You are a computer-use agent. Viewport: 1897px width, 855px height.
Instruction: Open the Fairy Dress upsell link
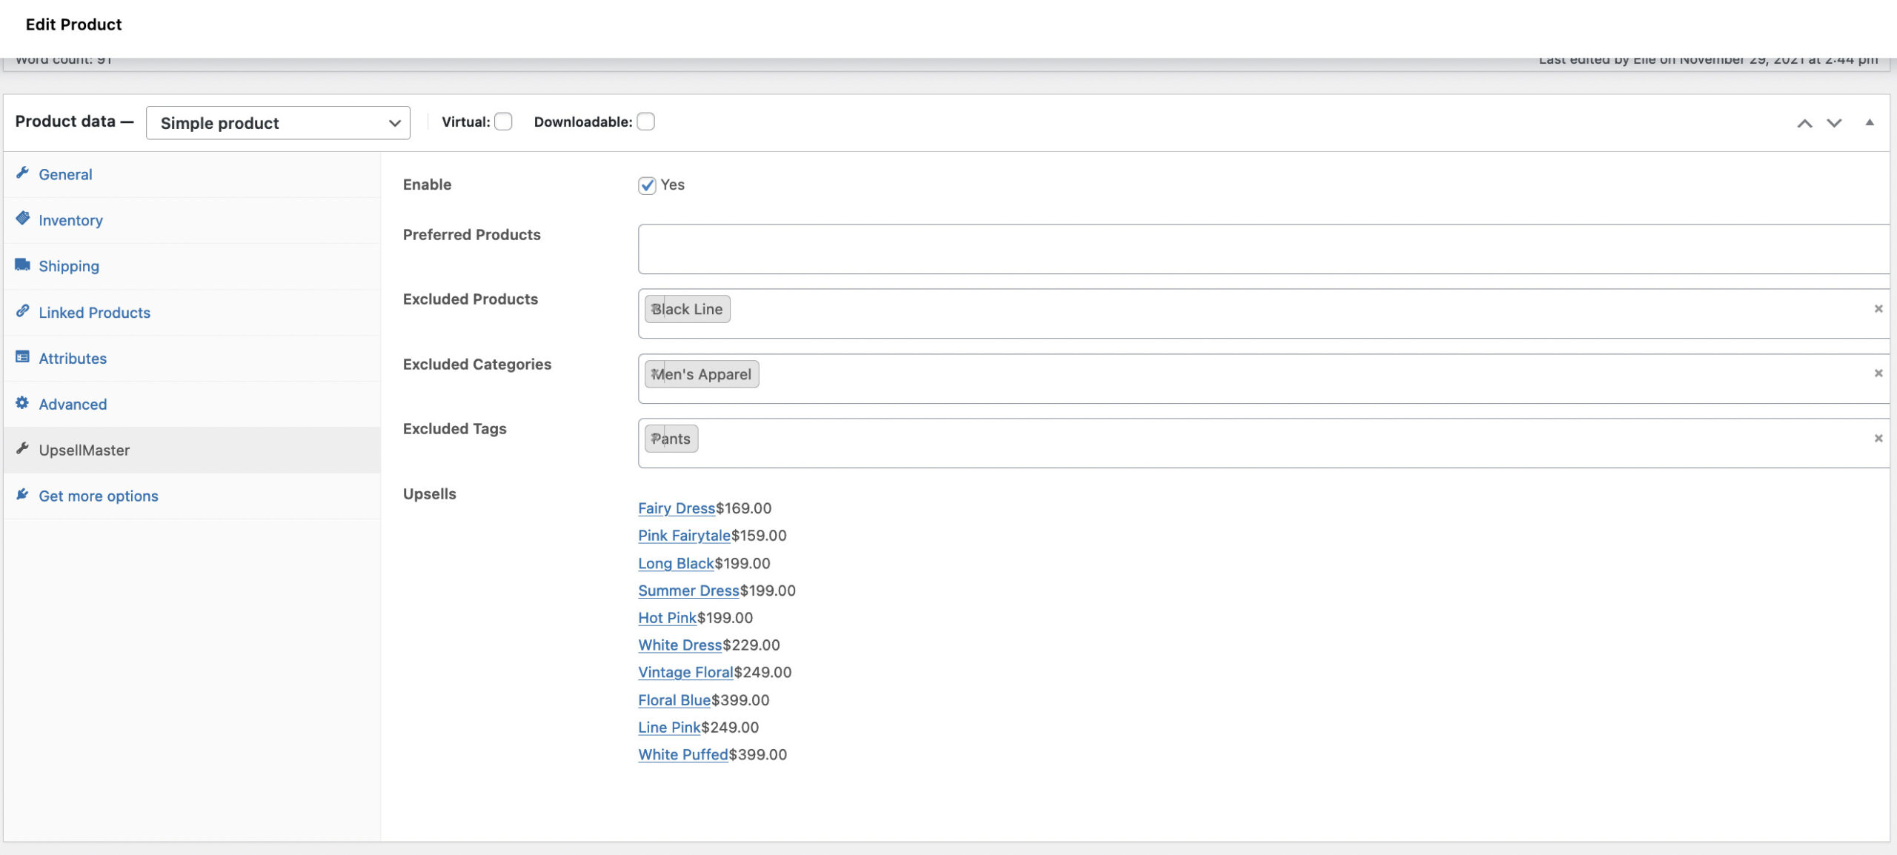point(677,508)
